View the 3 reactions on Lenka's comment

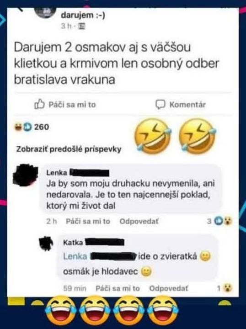[219, 221]
